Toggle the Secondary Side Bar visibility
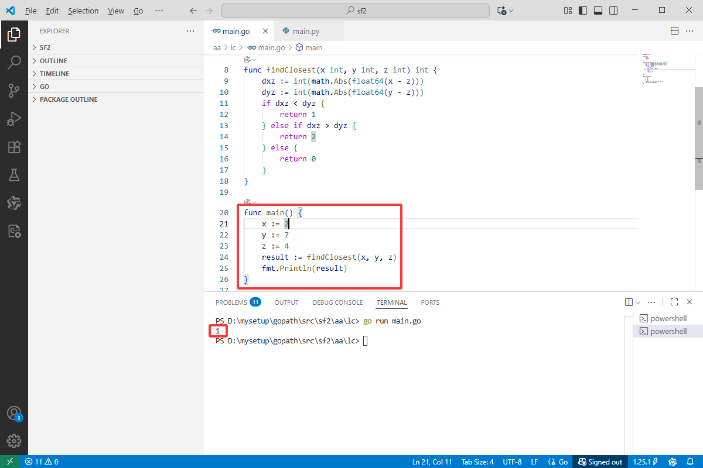This screenshot has height=468, width=703. tap(613, 11)
